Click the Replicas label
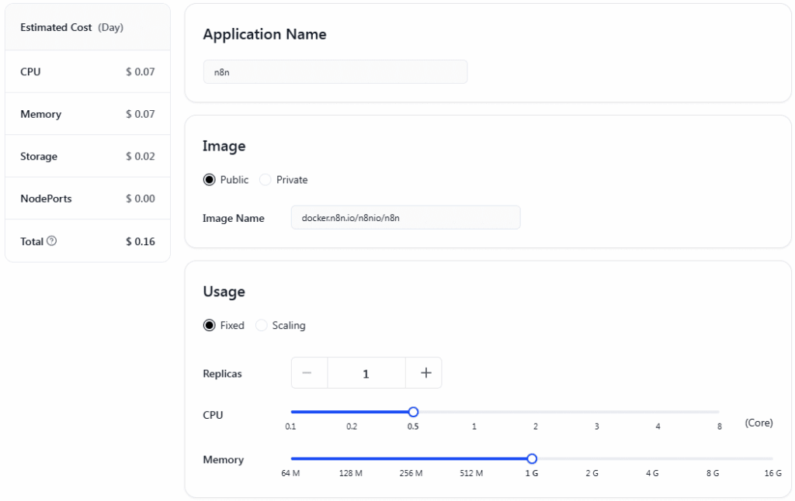The image size is (795, 501). pos(222,374)
